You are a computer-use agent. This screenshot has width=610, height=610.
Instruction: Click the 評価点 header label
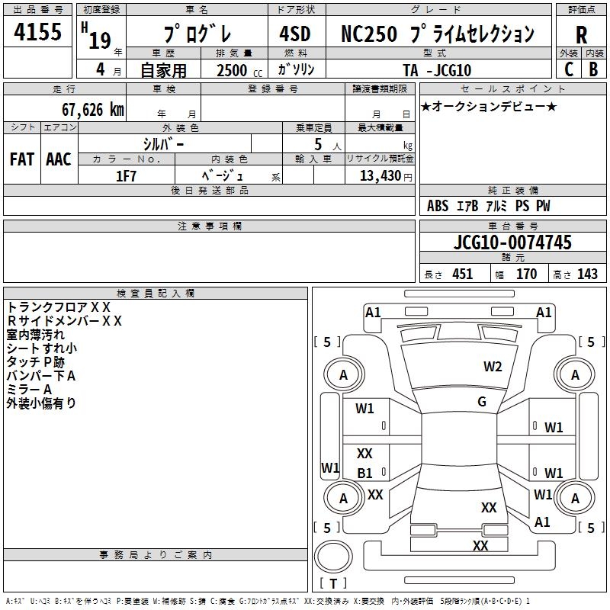(581, 10)
